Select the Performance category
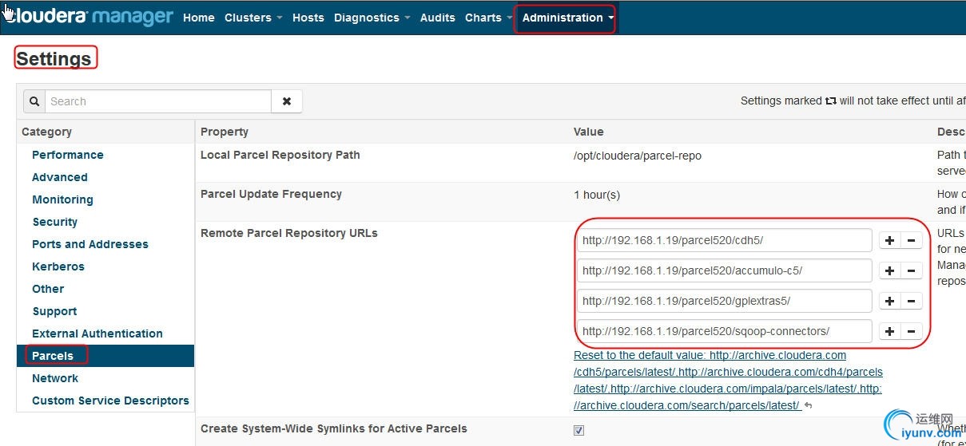Screen dimensions: 966x446 (68, 155)
